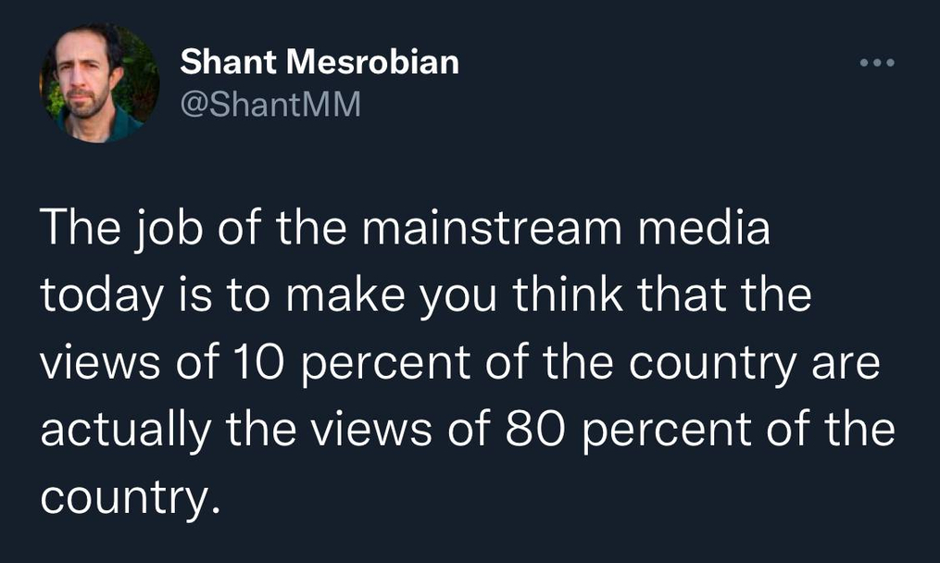Click Shant Mesrobian's profile picture

coord(99,83)
